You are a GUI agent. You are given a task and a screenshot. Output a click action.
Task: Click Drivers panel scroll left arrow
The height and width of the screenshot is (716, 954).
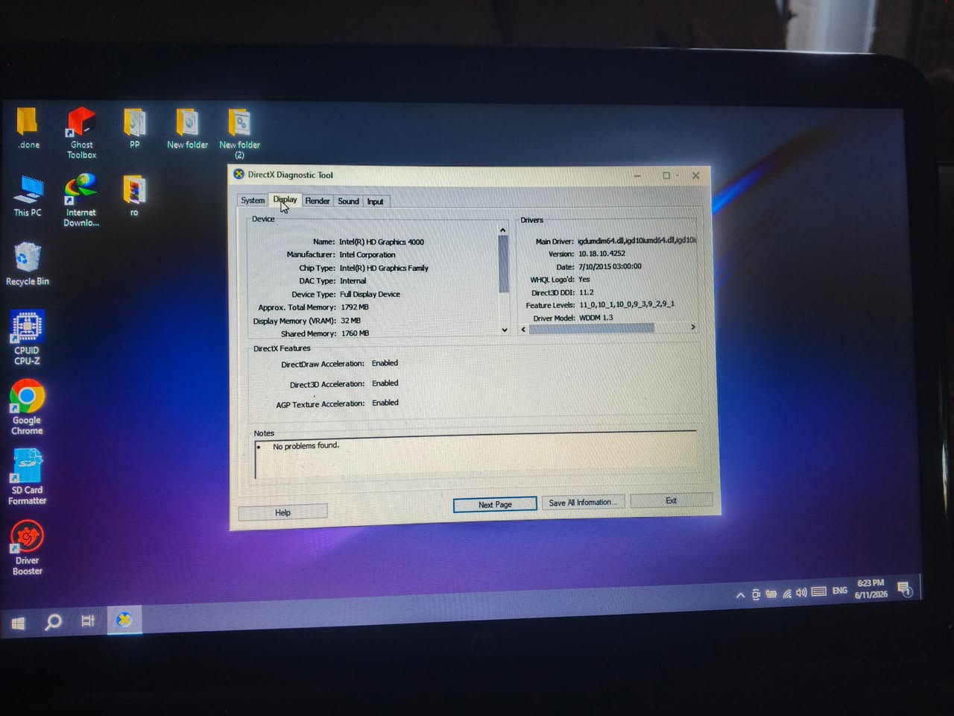523,329
